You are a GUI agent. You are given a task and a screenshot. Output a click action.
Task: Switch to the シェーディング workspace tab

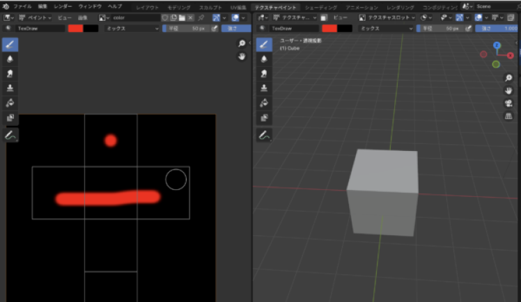coord(322,6)
